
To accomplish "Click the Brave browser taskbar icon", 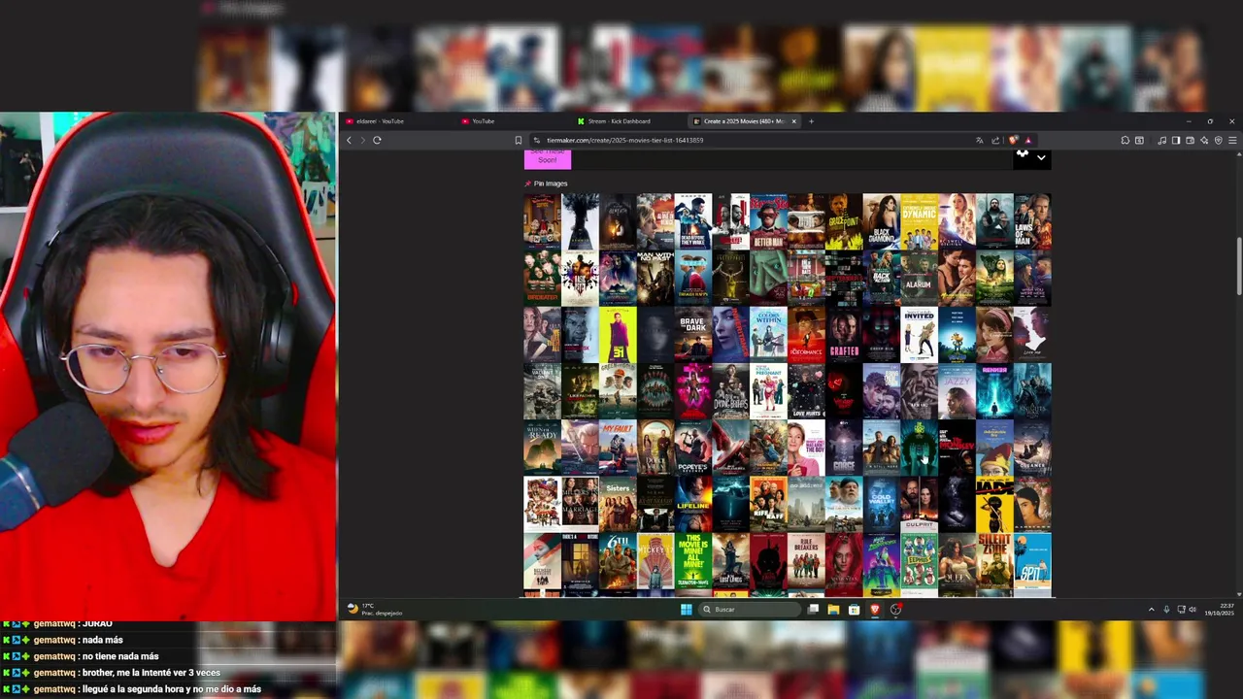I will [875, 610].
